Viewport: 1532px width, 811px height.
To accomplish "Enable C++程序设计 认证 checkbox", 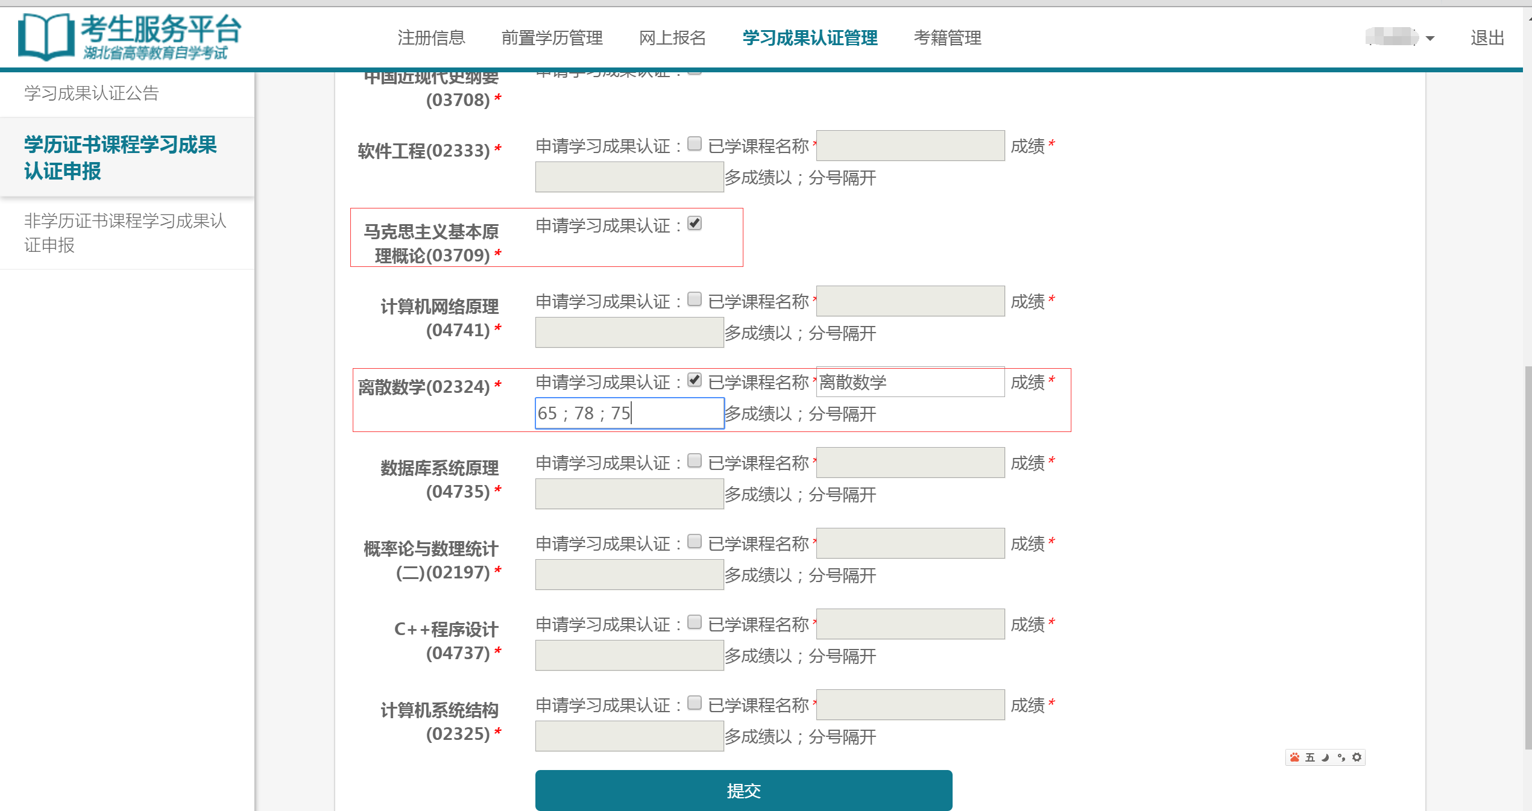I will pyautogui.click(x=695, y=622).
